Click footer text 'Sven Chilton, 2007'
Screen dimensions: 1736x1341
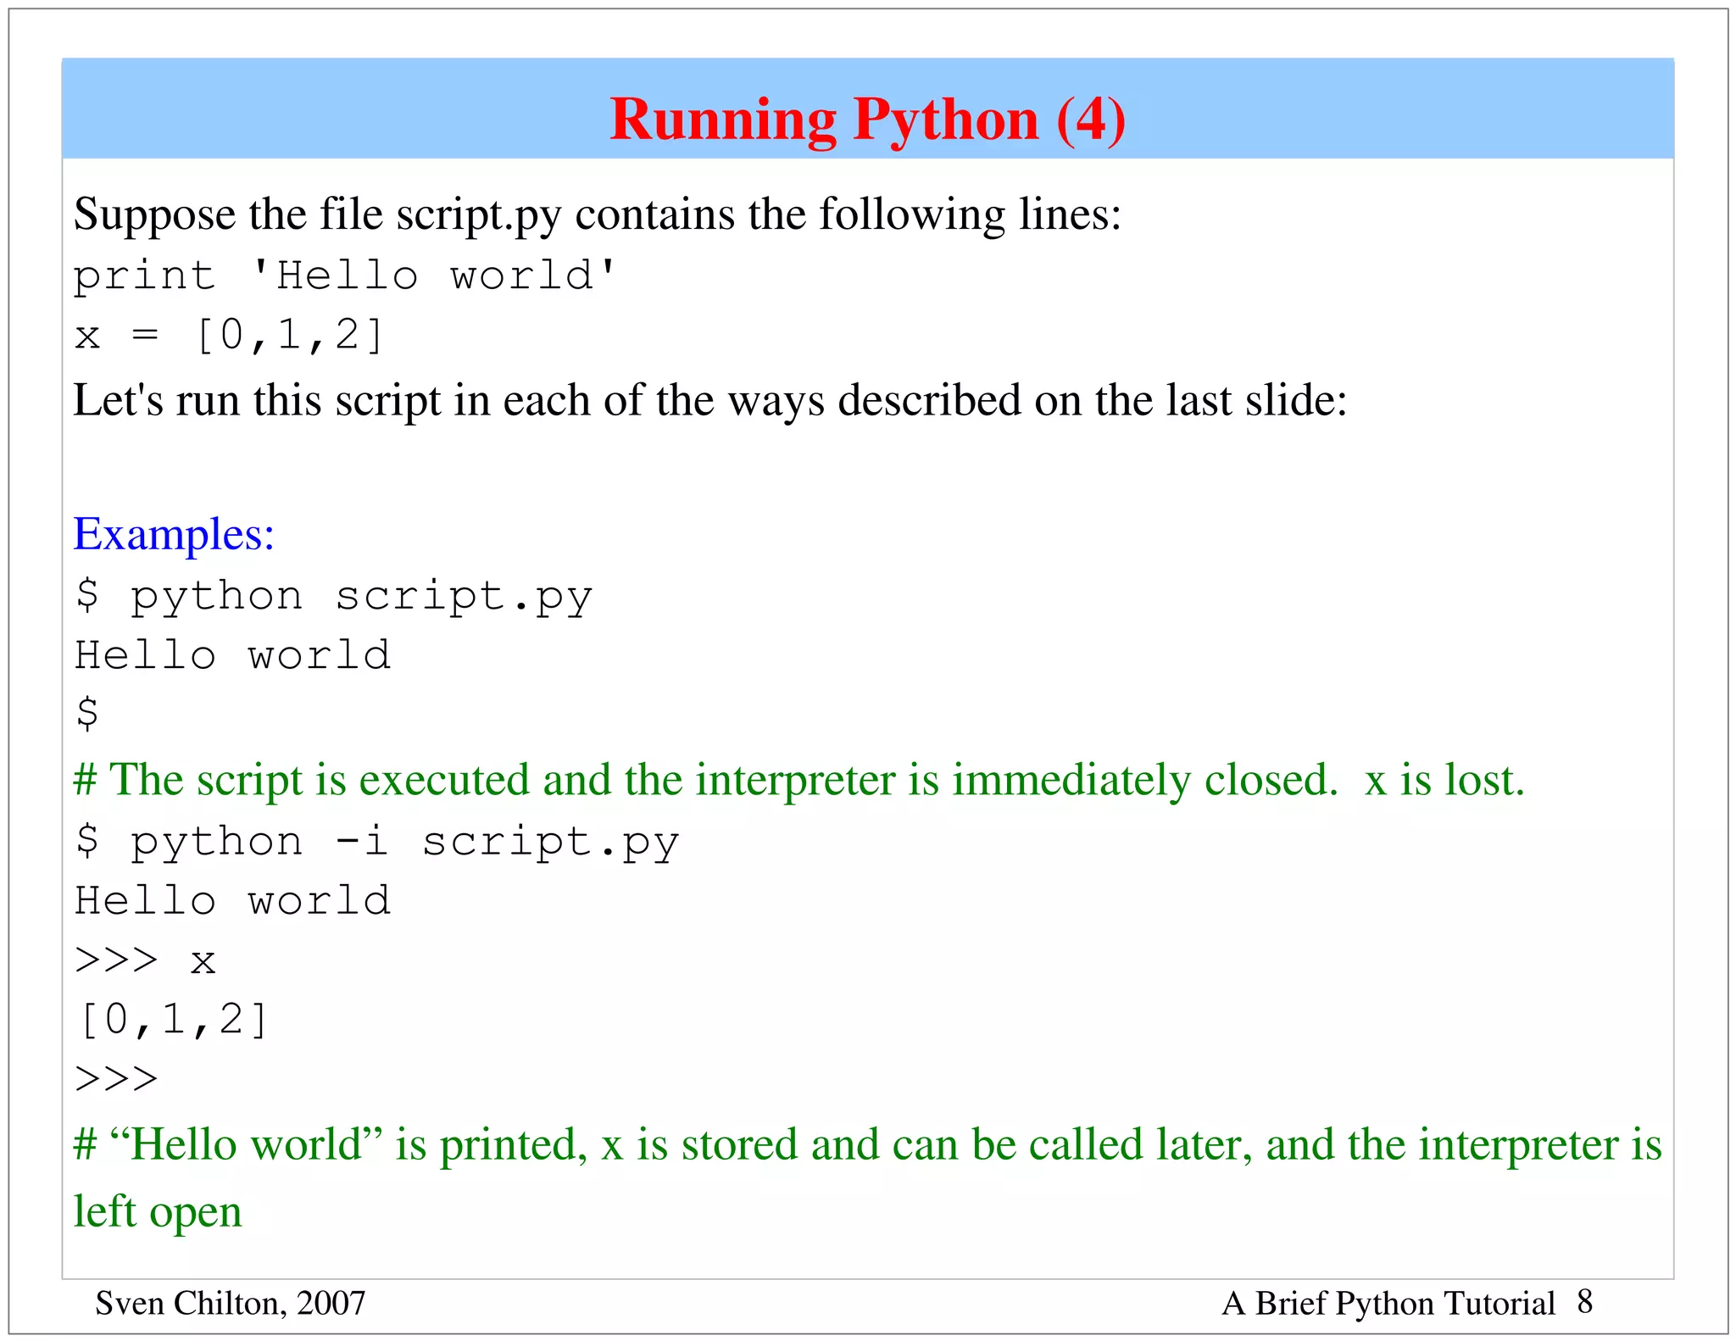(x=231, y=1304)
